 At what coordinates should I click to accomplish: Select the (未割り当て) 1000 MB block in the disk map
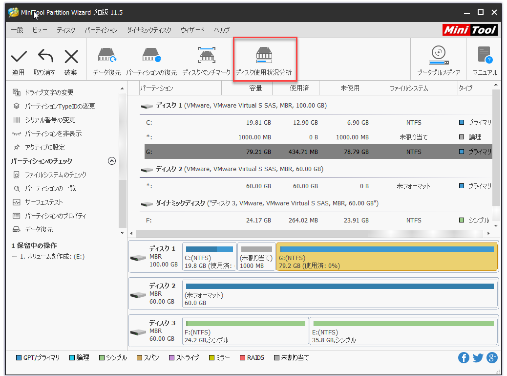click(256, 257)
